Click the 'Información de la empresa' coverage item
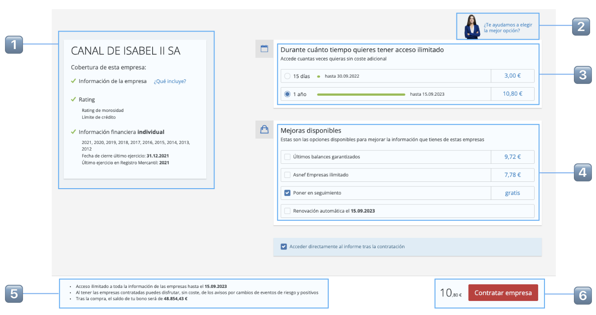The image size is (596, 315). coord(112,81)
